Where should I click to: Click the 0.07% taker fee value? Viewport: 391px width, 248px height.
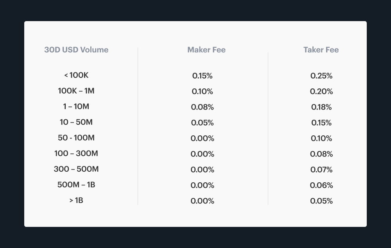click(321, 170)
